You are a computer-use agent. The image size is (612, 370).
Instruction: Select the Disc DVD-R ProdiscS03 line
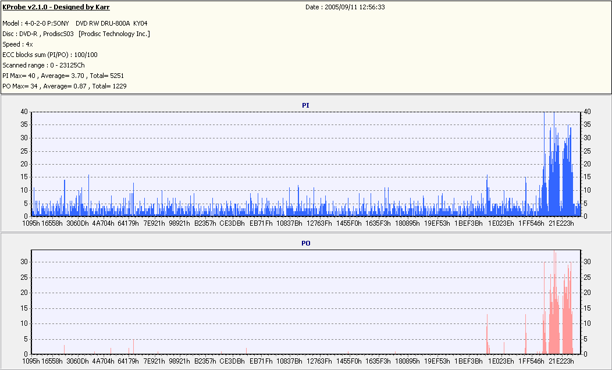click(x=76, y=34)
